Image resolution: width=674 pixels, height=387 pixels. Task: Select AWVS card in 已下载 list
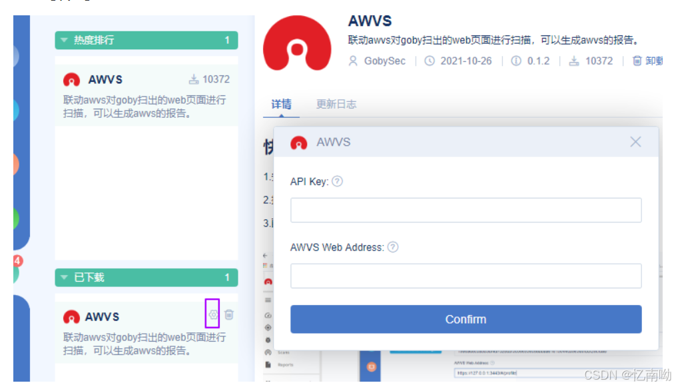[146, 332]
